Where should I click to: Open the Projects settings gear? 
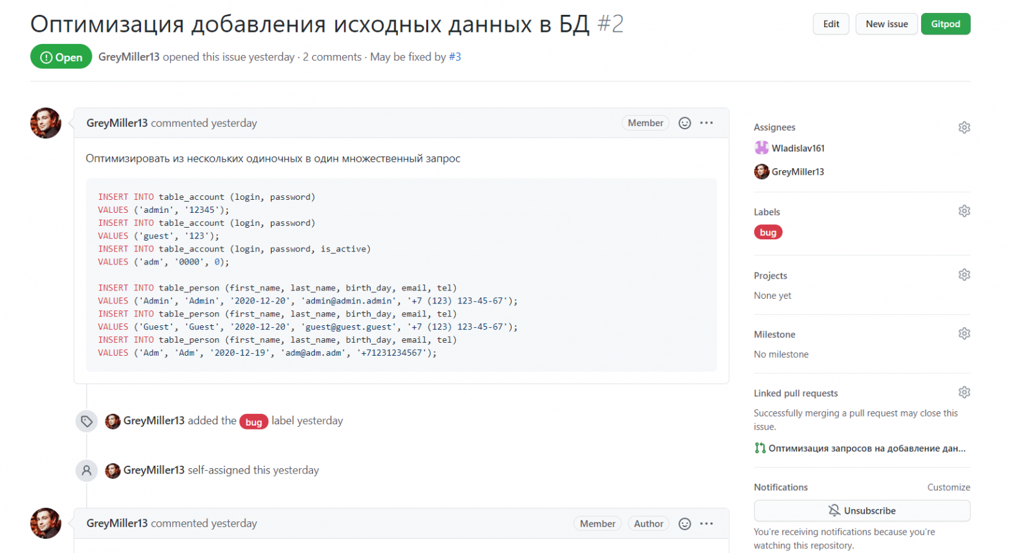click(964, 275)
